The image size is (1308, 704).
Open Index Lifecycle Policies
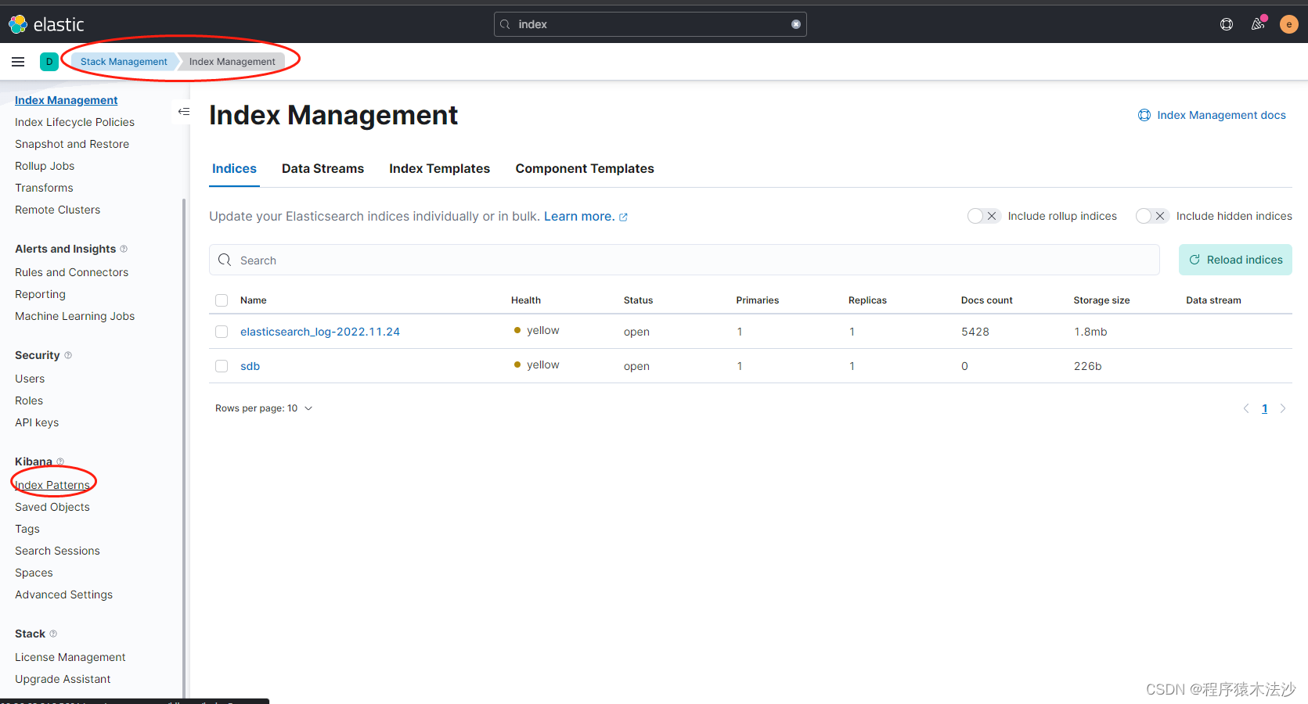(x=74, y=122)
